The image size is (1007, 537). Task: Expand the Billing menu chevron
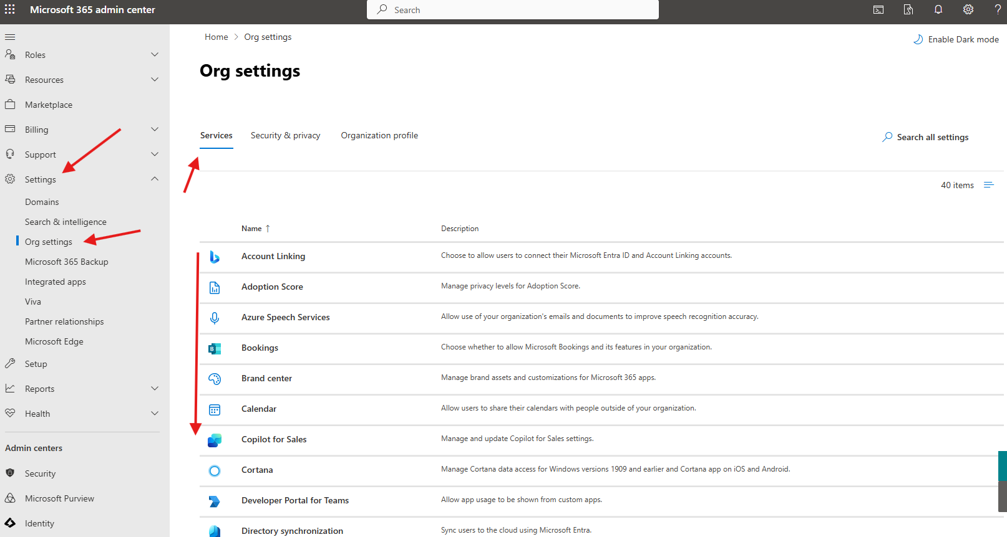(155, 130)
